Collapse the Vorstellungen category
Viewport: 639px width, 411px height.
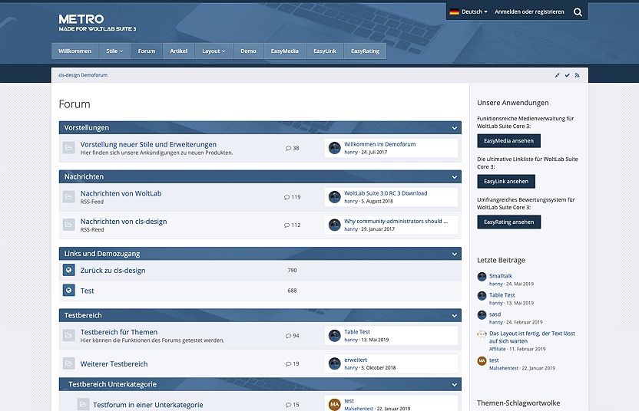click(455, 128)
